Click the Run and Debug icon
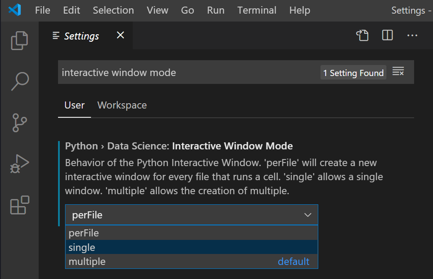This screenshot has height=279, width=433. [x=19, y=164]
